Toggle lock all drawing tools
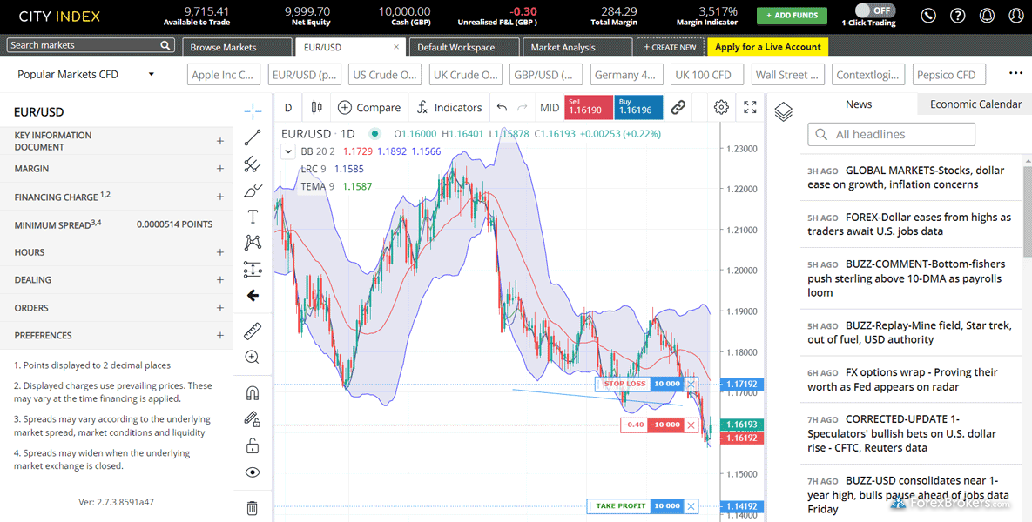 pyautogui.click(x=252, y=446)
